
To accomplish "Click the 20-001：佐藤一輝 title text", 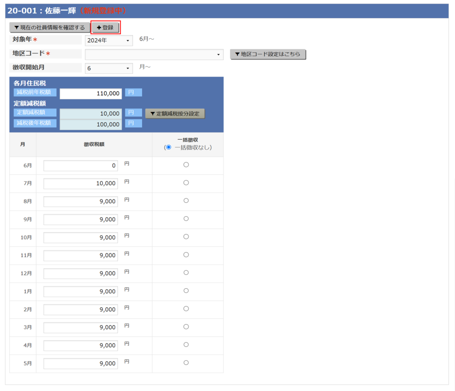I will coord(42,11).
